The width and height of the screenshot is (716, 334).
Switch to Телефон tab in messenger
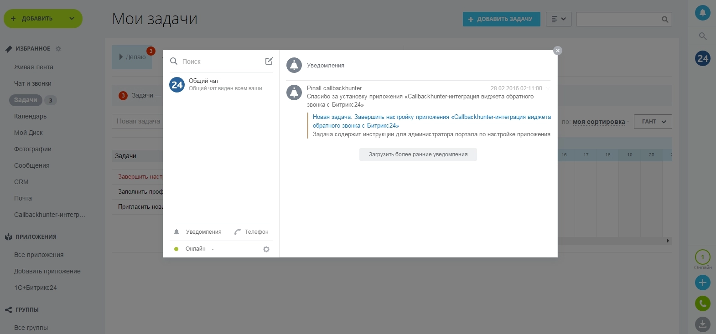251,232
